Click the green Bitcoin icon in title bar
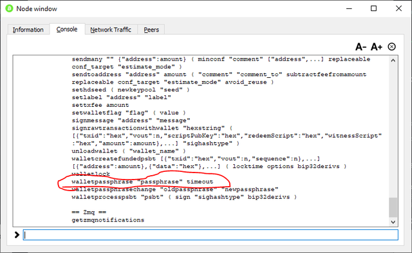This screenshot has height=253, width=412. (9, 8)
